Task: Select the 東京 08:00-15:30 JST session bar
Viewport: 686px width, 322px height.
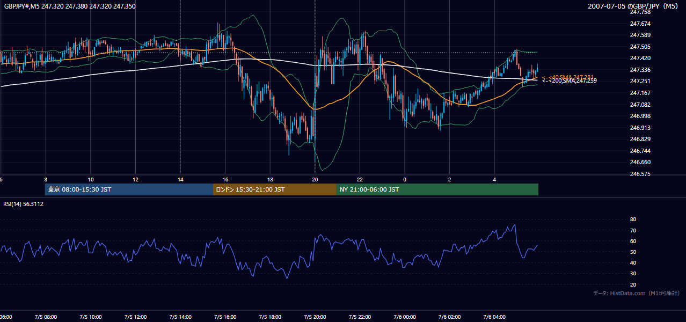Action: 129,189
